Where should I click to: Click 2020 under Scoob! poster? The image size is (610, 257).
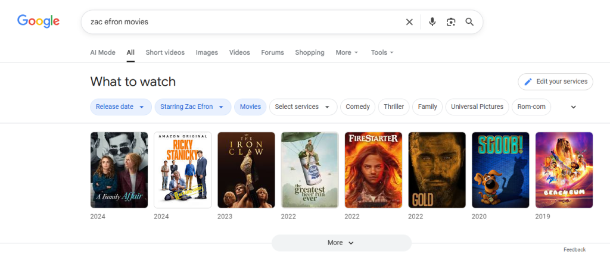point(479,217)
